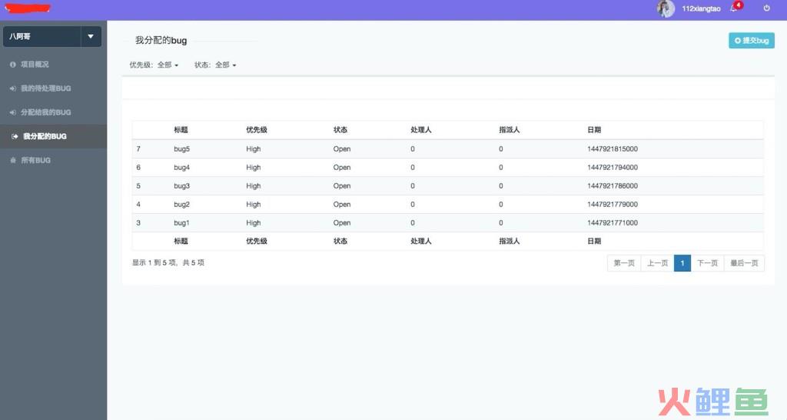Screen dimensions: 787x420
Task: Click the 上一页 pagination button
Action: 658,263
